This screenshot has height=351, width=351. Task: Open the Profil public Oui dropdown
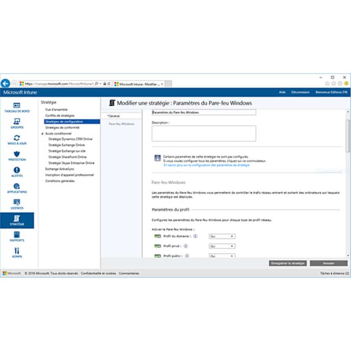(x=222, y=256)
